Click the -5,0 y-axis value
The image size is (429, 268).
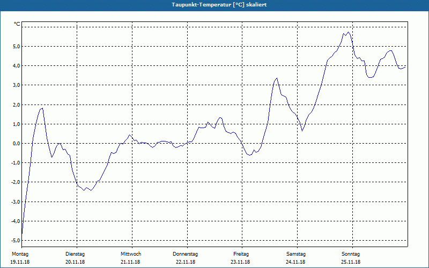[x=16, y=240]
